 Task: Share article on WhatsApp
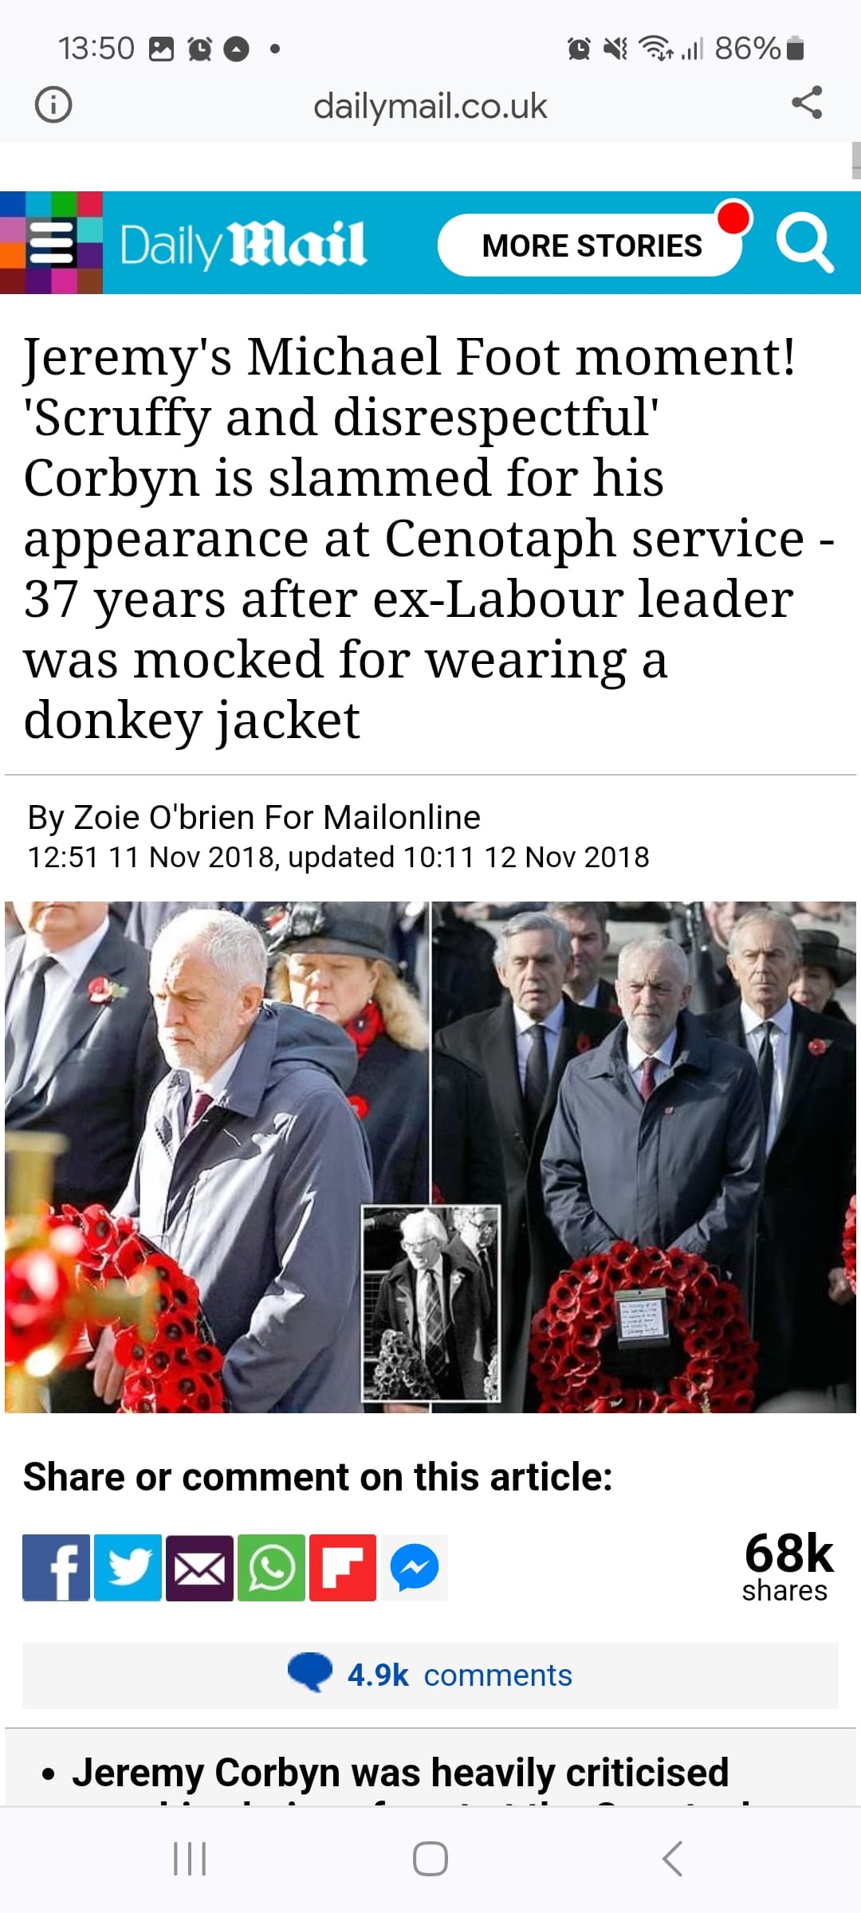(271, 1567)
